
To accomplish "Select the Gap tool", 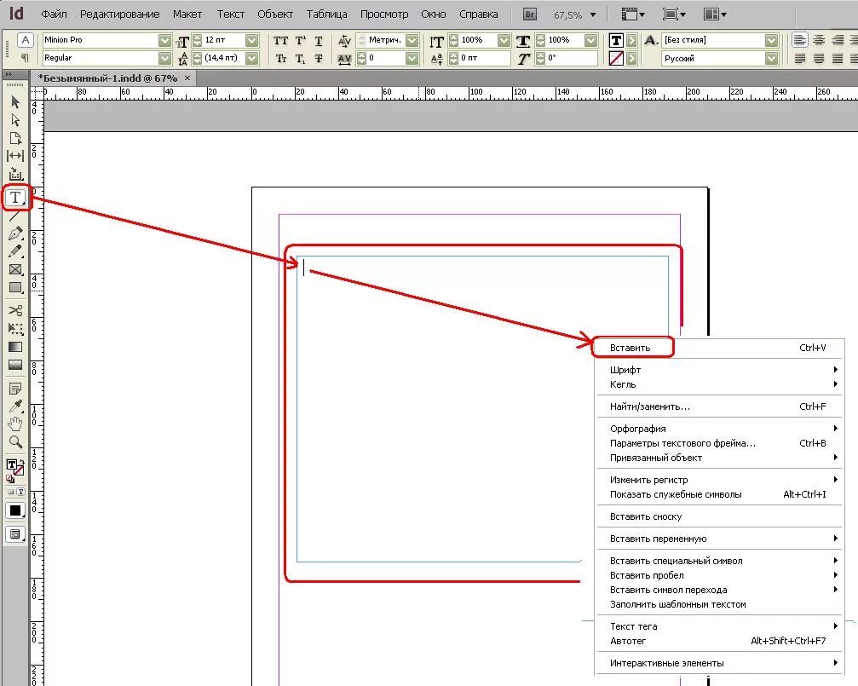I will [x=15, y=156].
